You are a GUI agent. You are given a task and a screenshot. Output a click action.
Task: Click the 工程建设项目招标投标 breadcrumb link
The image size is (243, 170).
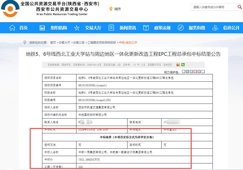[102, 42]
